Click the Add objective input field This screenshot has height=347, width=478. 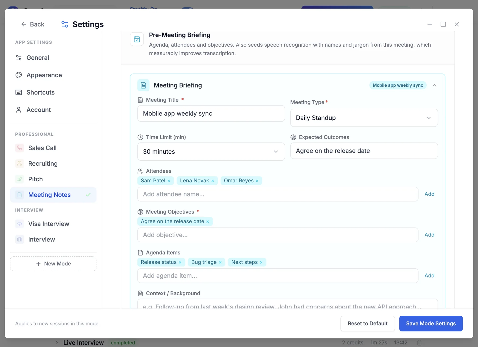tap(278, 235)
